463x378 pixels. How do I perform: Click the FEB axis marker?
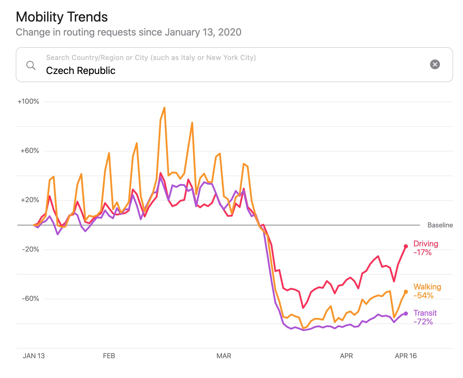[x=109, y=356]
